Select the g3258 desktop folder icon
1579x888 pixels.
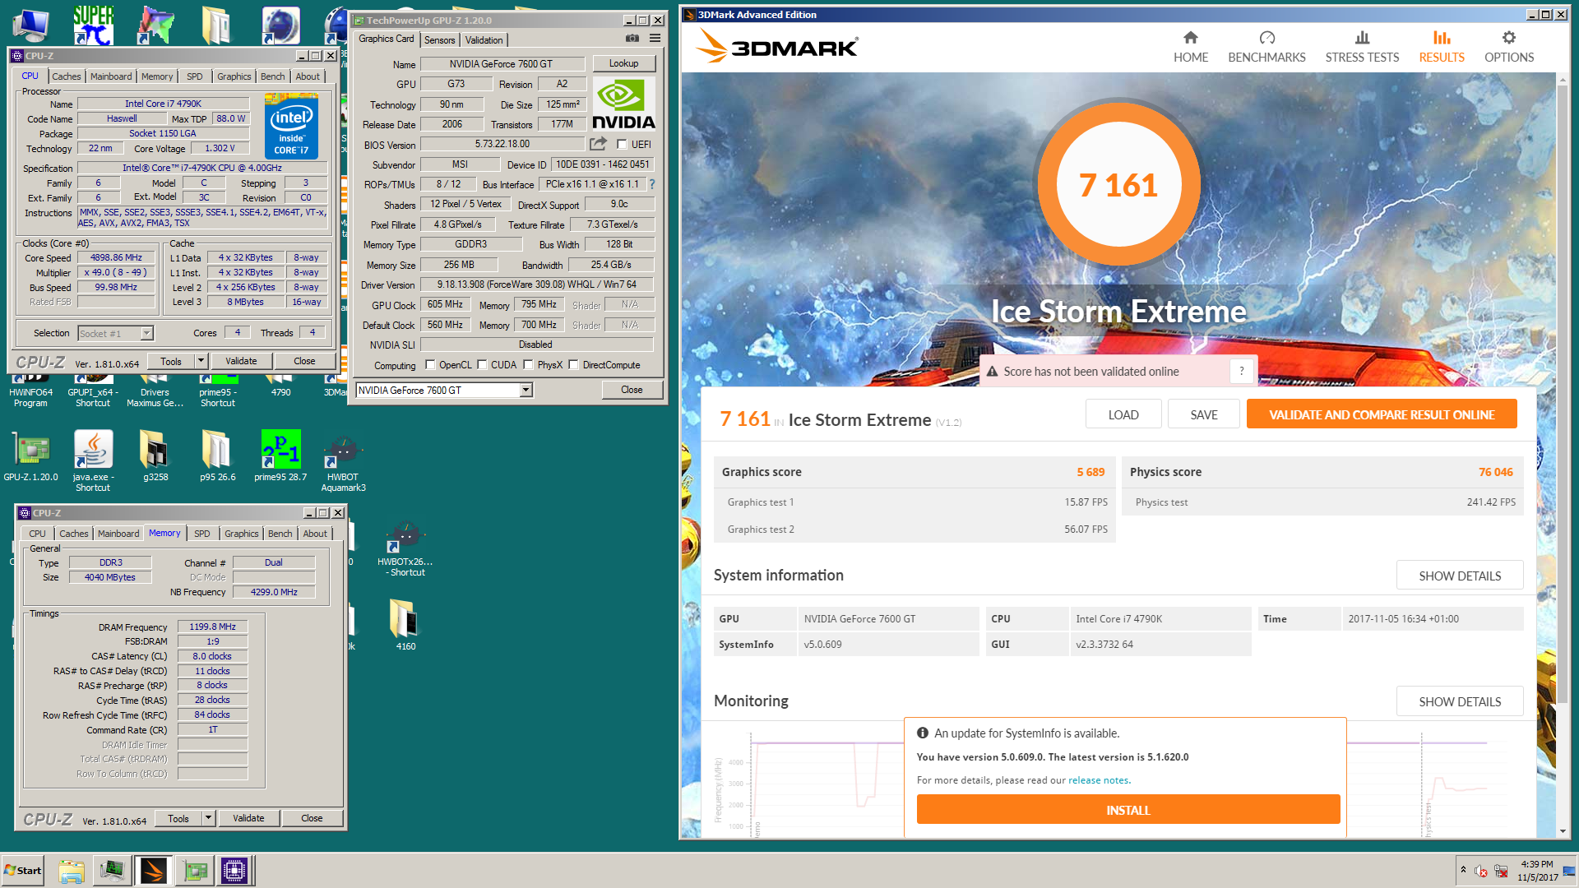[155, 457]
